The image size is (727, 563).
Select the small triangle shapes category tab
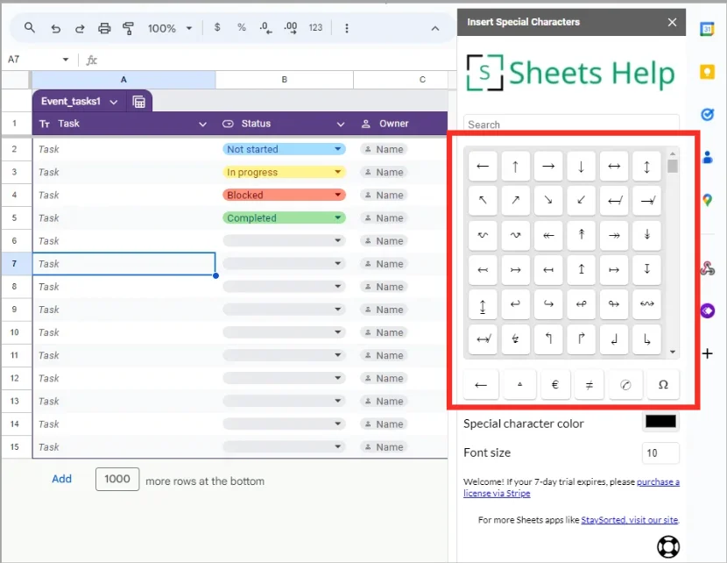[x=519, y=385]
